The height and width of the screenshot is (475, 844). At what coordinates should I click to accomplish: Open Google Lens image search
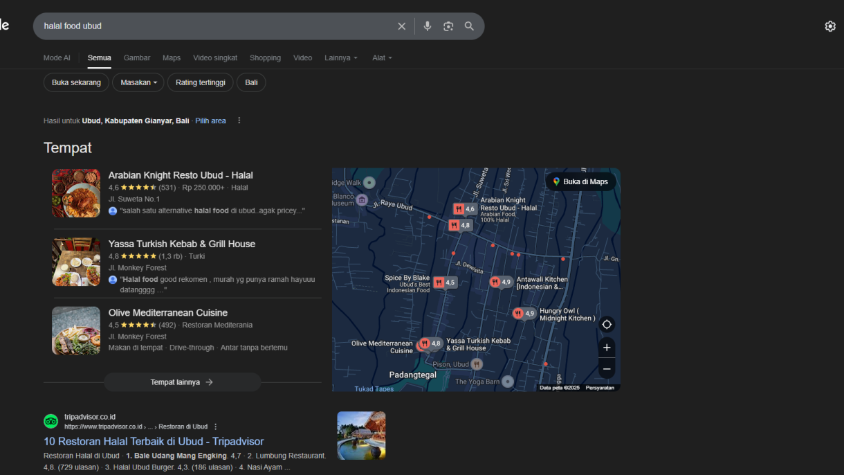[448, 26]
